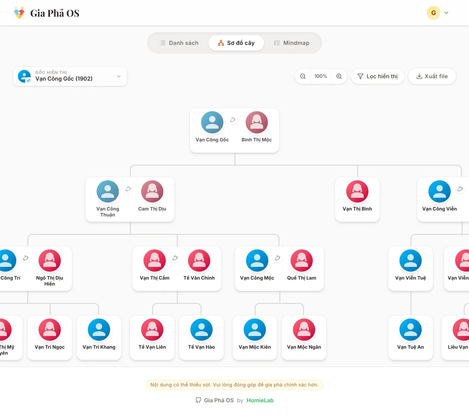The width and height of the screenshot is (469, 417).
Task: Click the marriage ring icon between Gốc and Mộc
Action: point(232,120)
